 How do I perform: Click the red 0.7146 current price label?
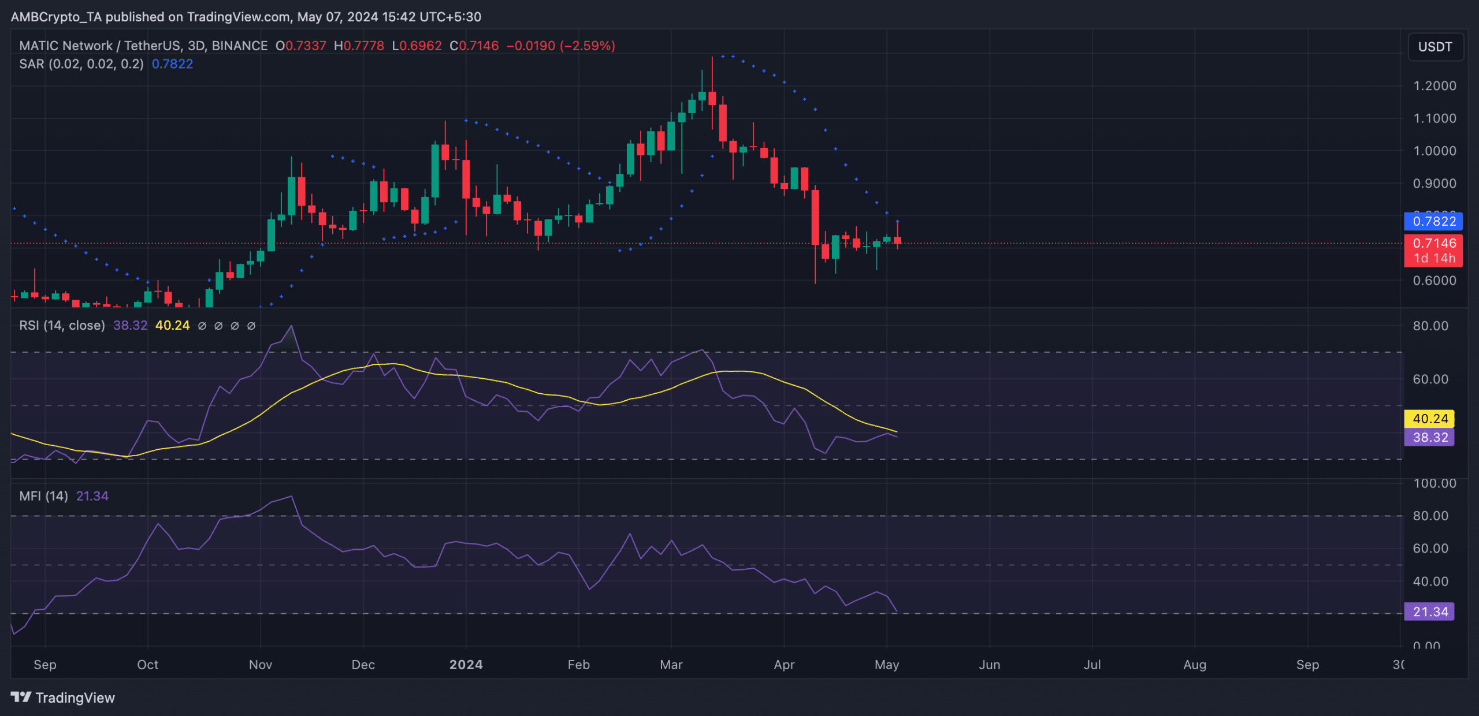click(x=1434, y=243)
